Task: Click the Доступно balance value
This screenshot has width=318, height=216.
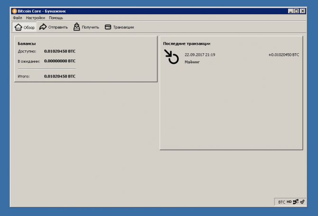Action: [59, 51]
